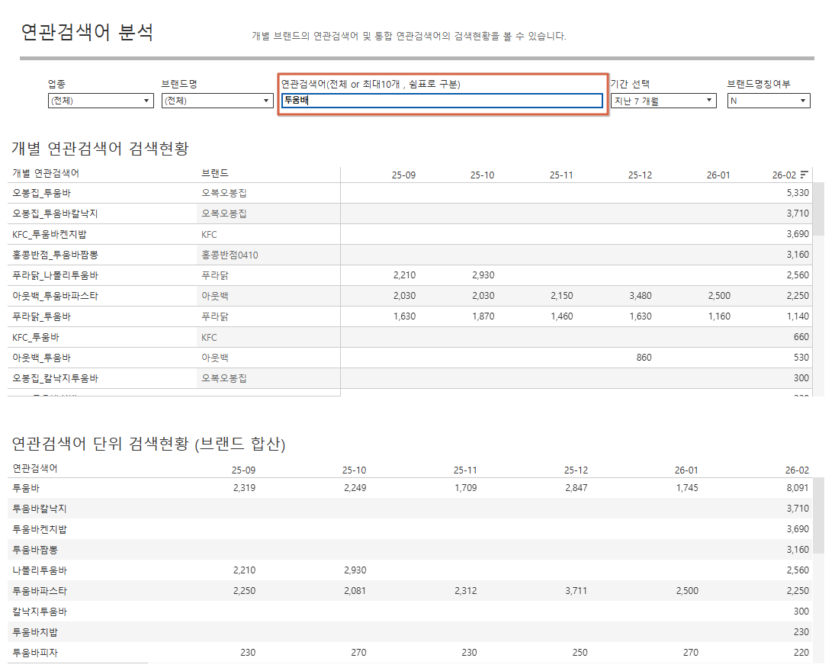Click the 8,091 value in the 투움바 row

coord(797,488)
